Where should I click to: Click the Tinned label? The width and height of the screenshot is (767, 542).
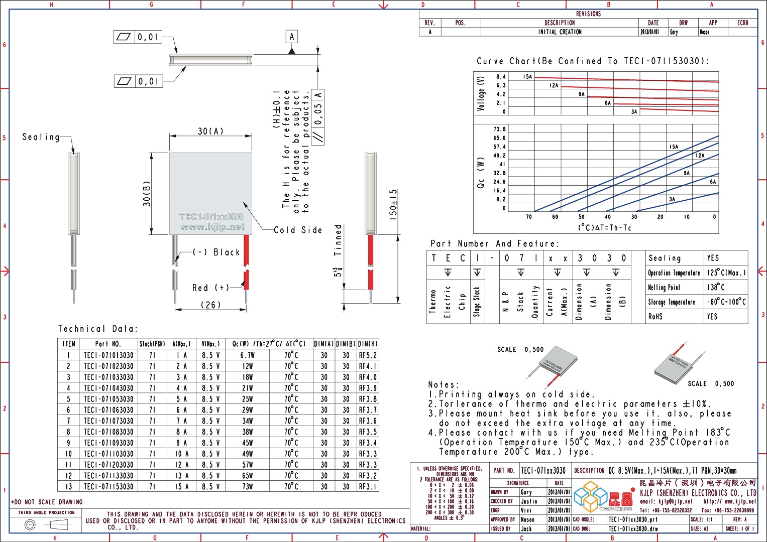338,240
